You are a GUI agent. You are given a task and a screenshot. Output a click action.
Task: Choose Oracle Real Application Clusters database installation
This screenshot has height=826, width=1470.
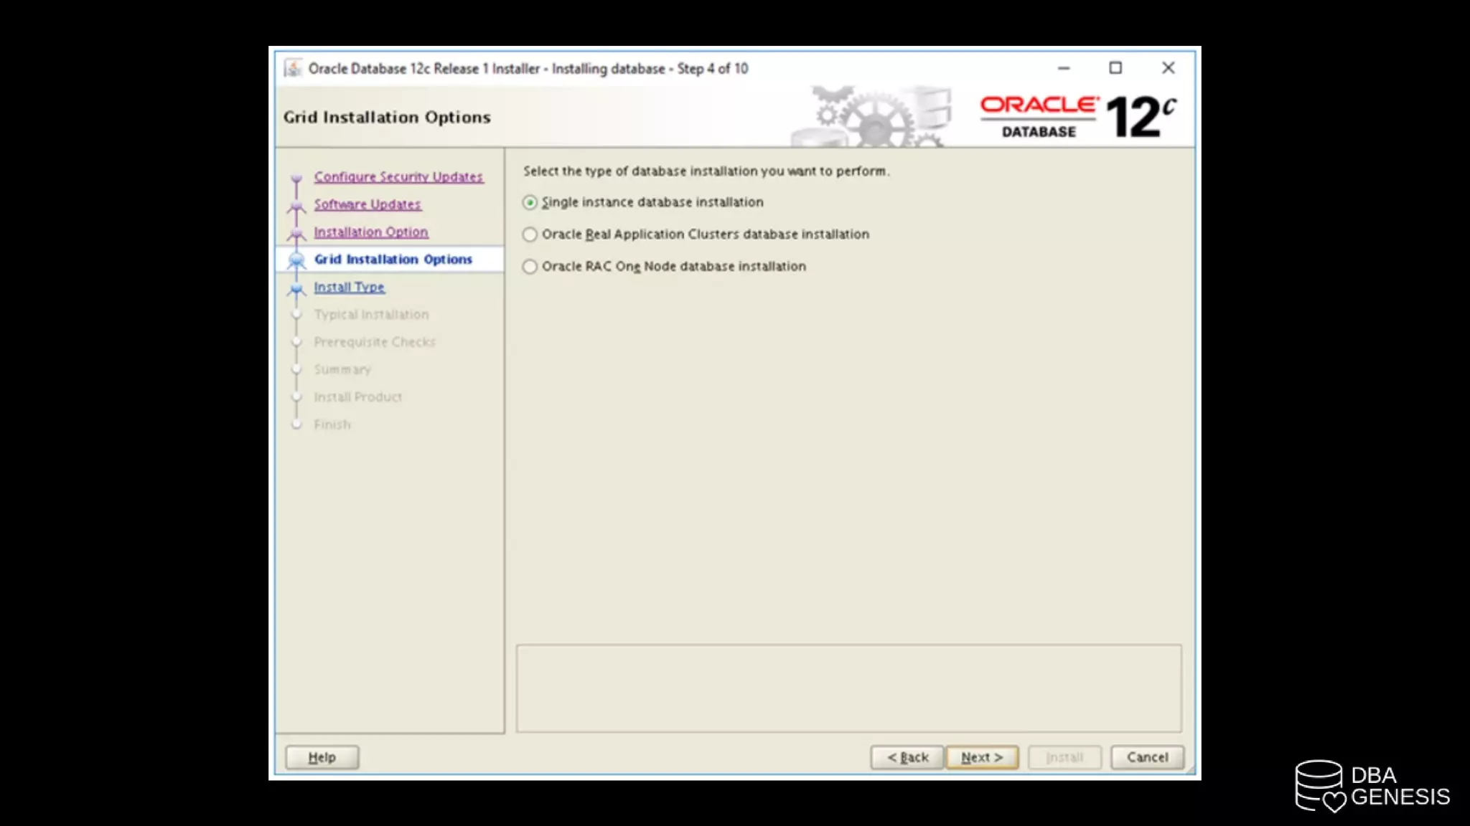530,234
